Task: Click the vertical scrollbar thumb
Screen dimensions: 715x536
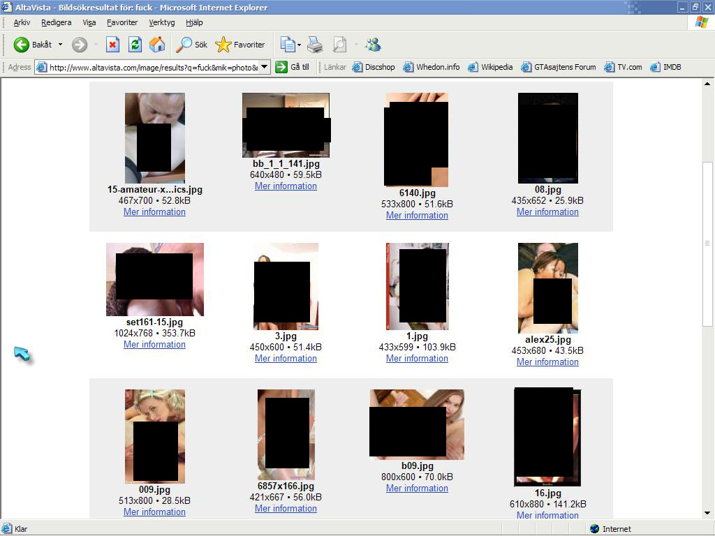Action: pos(707,244)
